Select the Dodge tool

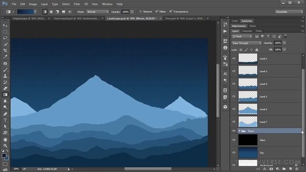[5, 107]
